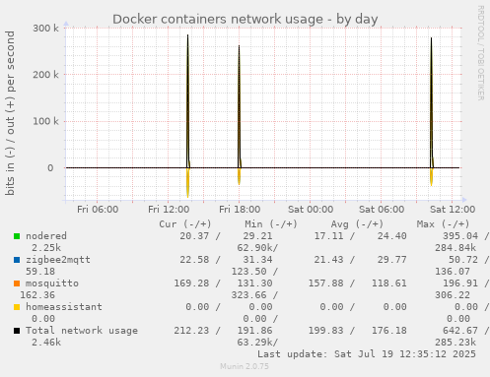Click the green nodered legend swatch

[x=17, y=236]
